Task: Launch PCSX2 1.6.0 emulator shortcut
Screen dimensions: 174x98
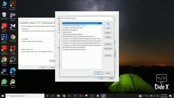Action: tap(4, 72)
